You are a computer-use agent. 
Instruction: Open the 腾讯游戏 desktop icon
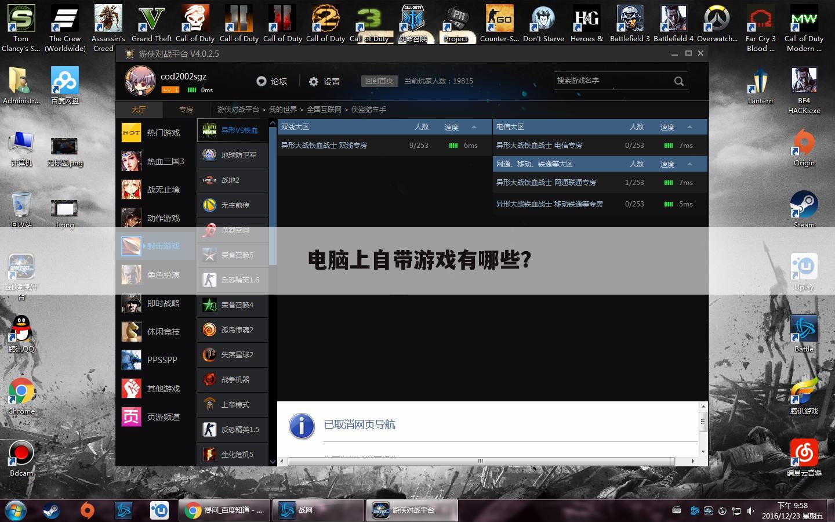coord(804,396)
